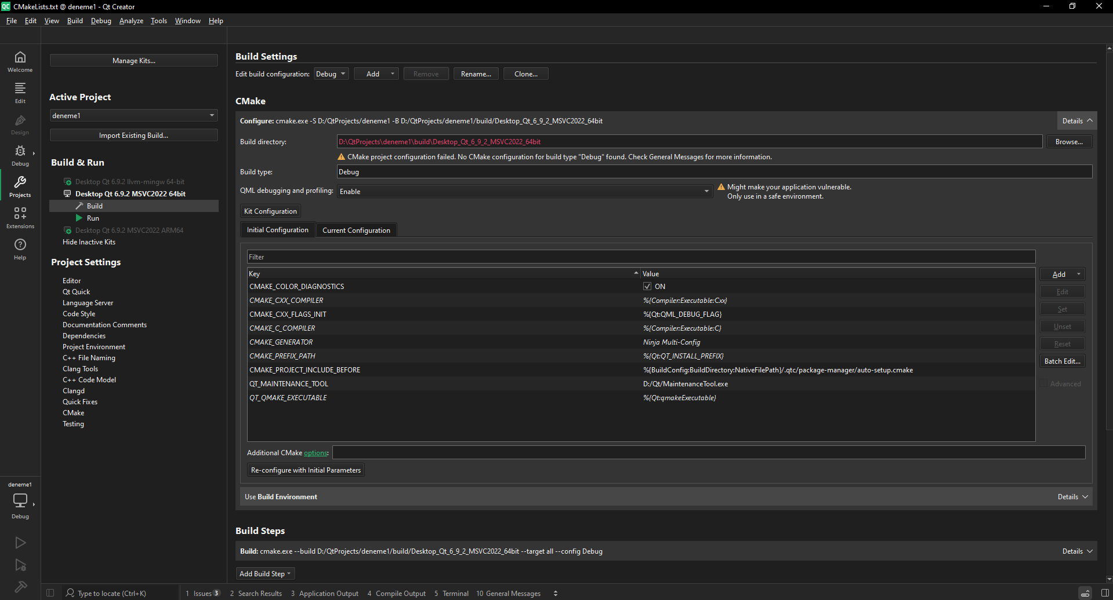Click the Filter input field
The width and height of the screenshot is (1113, 600).
pyautogui.click(x=641, y=257)
